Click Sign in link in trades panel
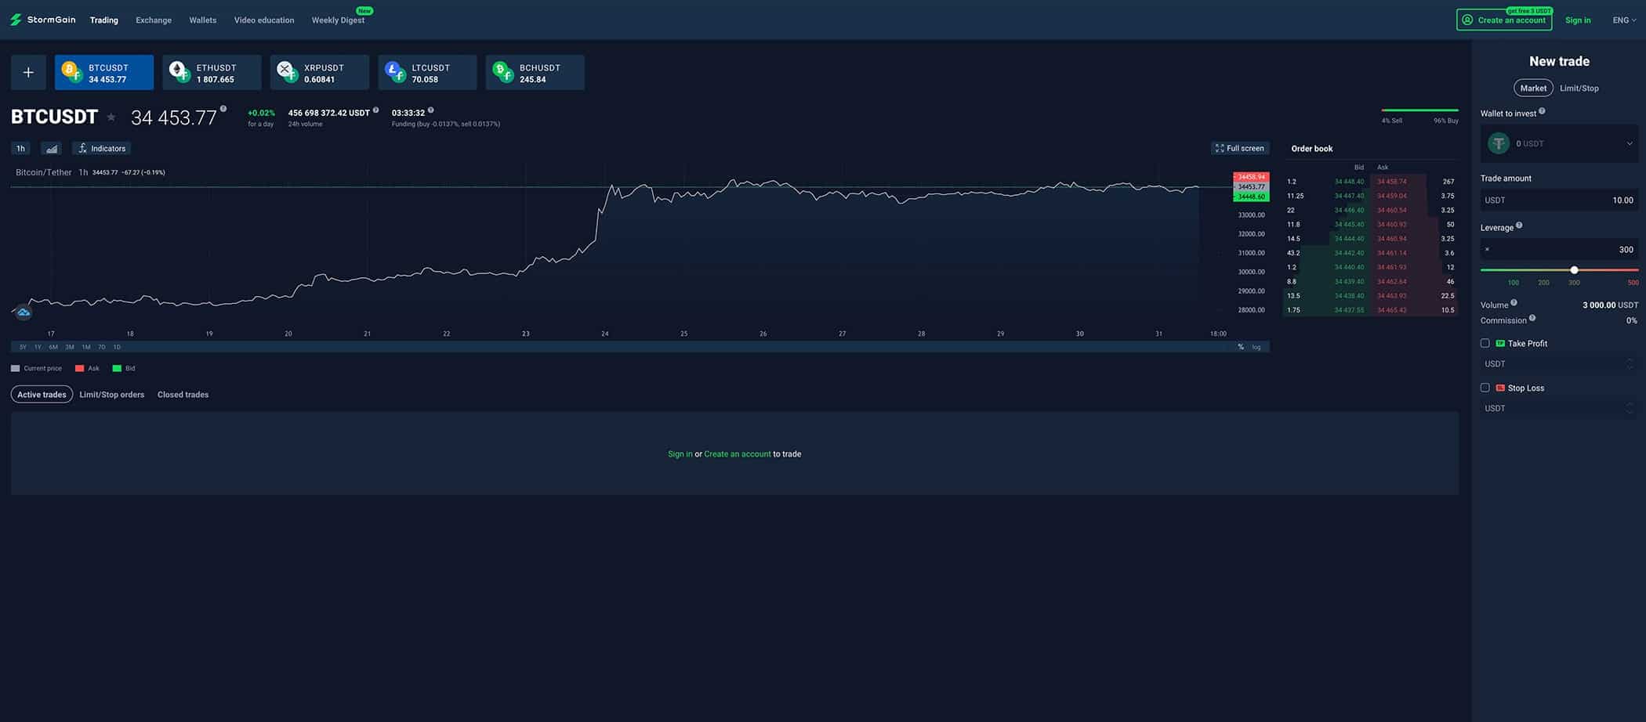 point(680,454)
